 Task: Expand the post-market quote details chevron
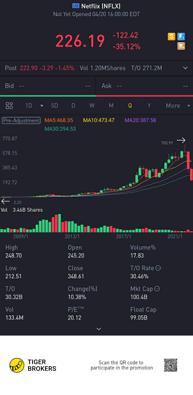click(185, 68)
